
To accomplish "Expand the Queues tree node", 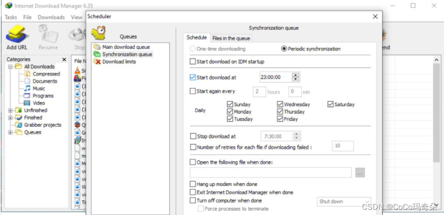I will point(11,133).
